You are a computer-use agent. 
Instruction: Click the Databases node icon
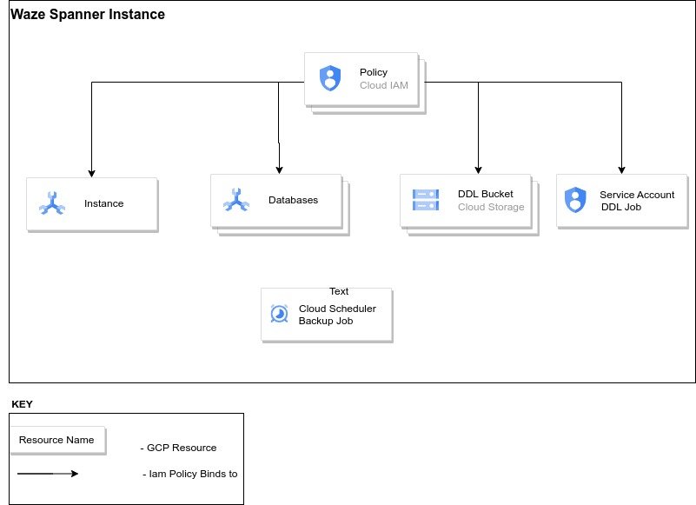pyautogui.click(x=236, y=200)
